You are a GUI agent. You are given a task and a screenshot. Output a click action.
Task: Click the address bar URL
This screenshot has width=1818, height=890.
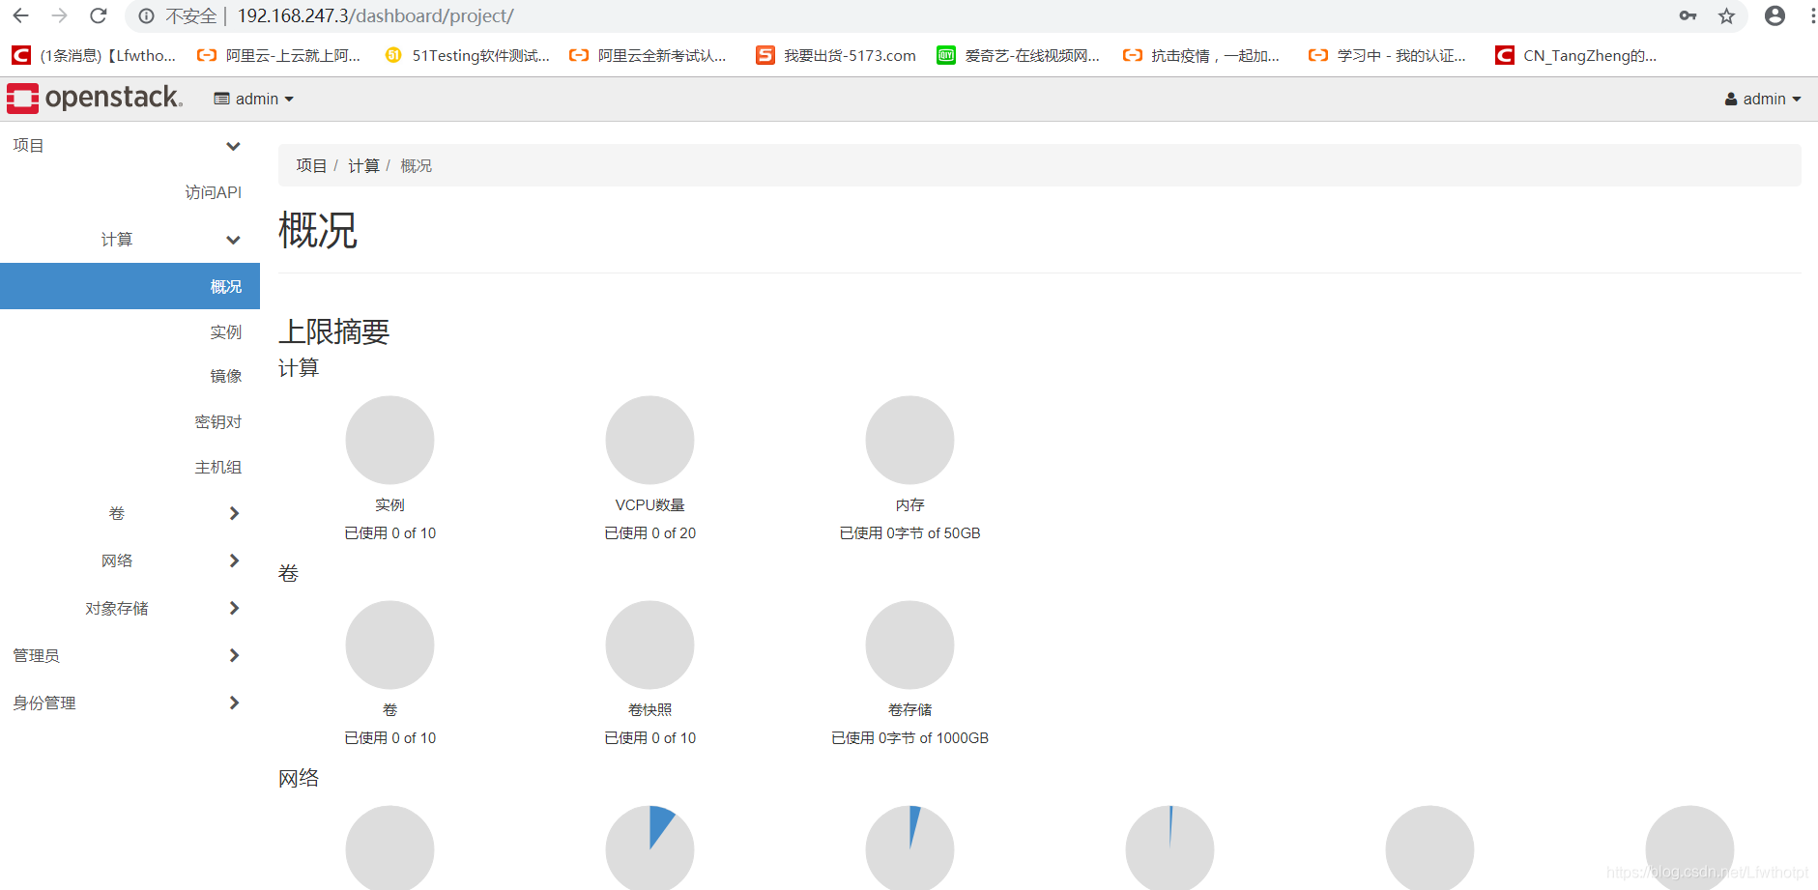pyautogui.click(x=375, y=16)
